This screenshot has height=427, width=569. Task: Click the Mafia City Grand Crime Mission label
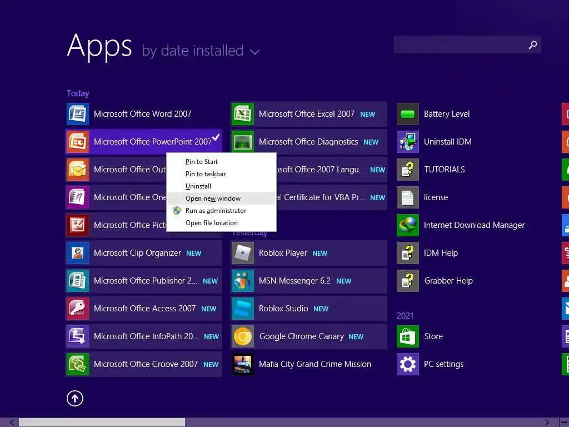[x=315, y=364]
